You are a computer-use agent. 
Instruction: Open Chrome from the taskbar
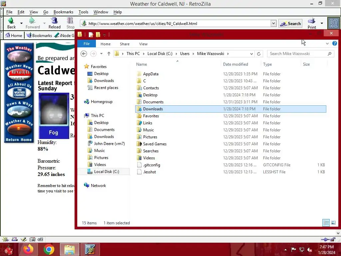tap(49, 249)
